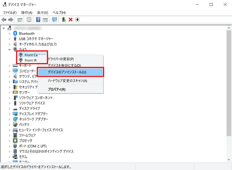Click the blue help question mark icon
The height and width of the screenshot is (170, 232).
[x=38, y=19]
